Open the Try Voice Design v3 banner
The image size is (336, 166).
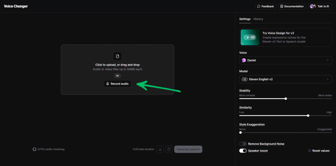[x=285, y=37]
